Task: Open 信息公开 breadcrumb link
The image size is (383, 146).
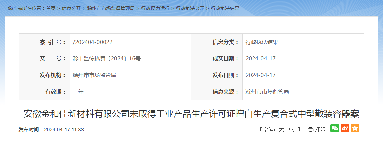Action: click(71, 8)
